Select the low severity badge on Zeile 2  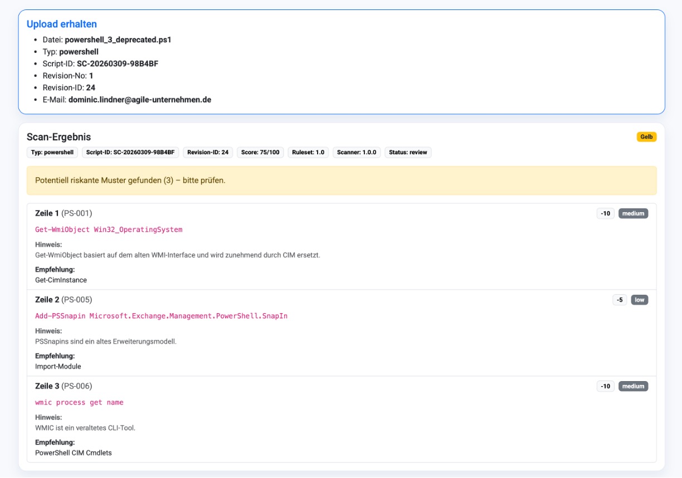[x=639, y=300]
